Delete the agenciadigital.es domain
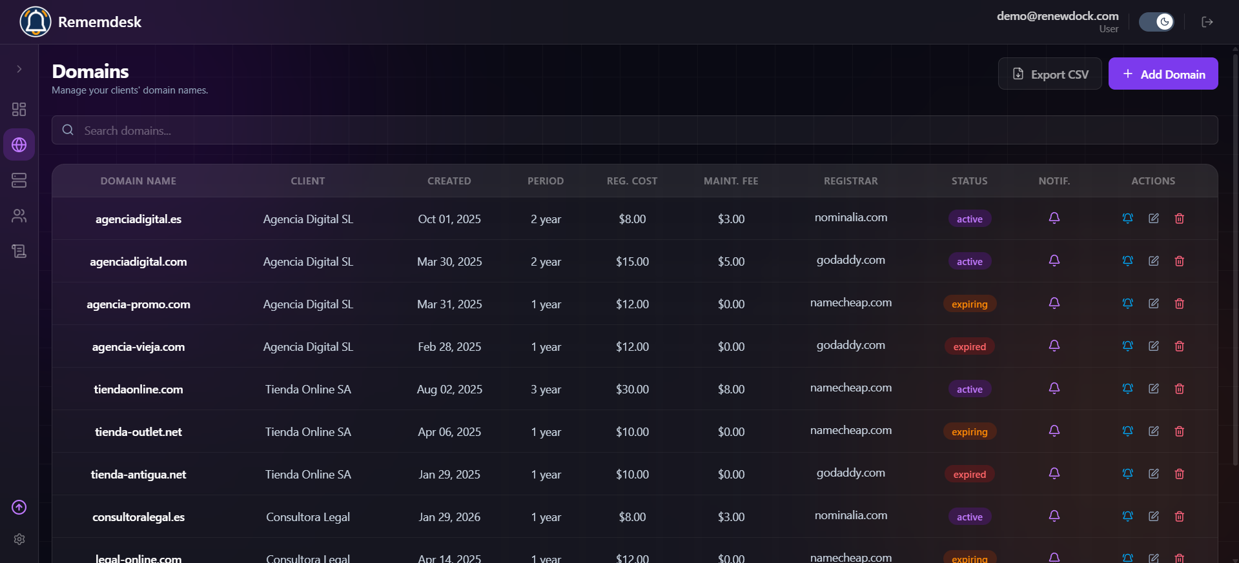This screenshot has width=1239, height=563. (x=1180, y=219)
